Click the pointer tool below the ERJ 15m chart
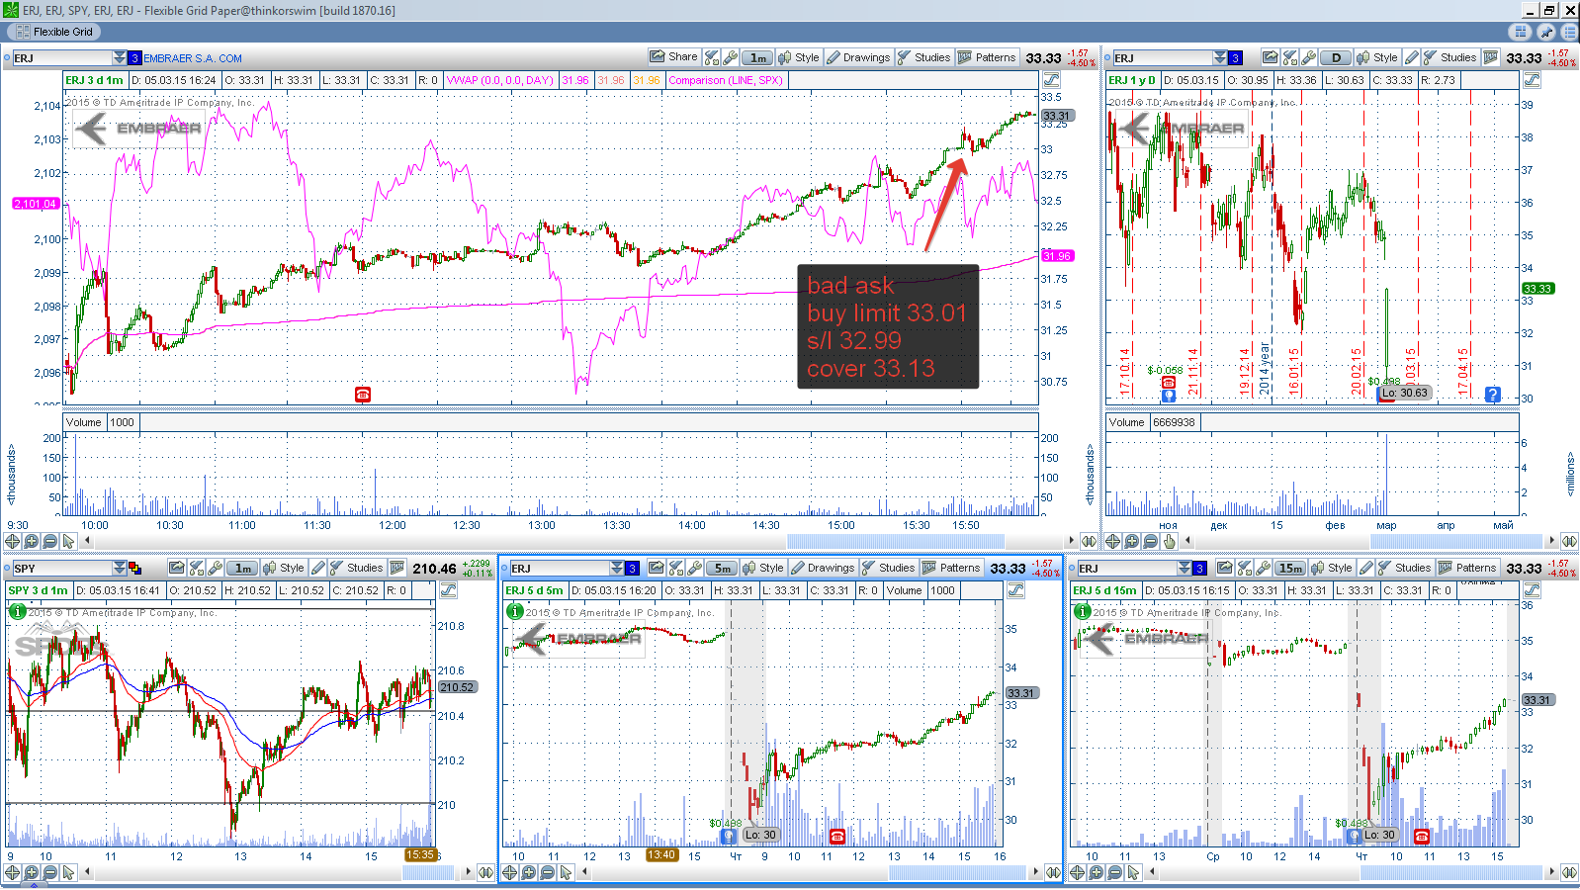The width and height of the screenshot is (1580, 890). tap(1133, 872)
